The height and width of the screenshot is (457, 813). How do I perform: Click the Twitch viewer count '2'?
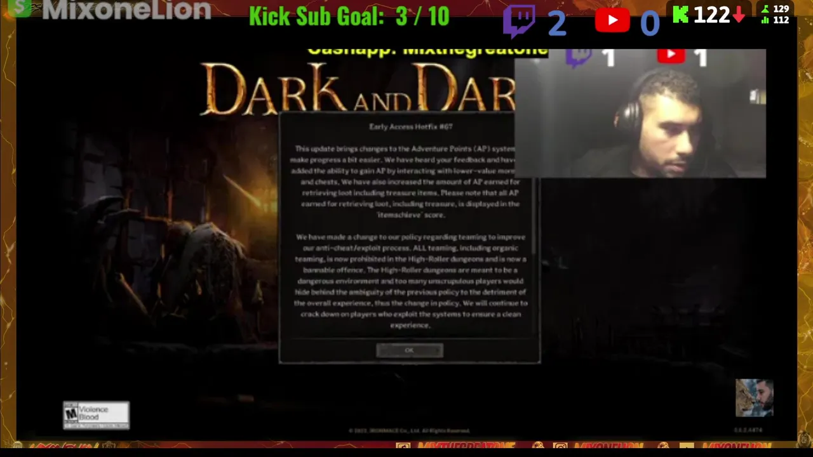[x=556, y=23]
